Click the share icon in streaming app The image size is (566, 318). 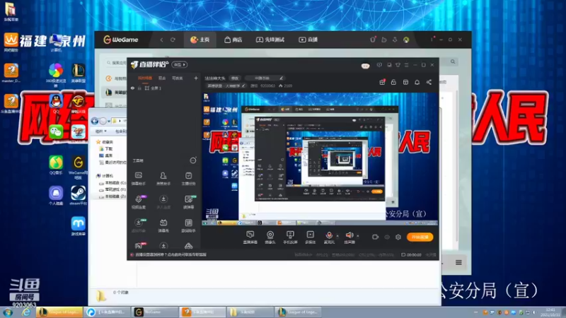pyautogui.click(x=429, y=82)
